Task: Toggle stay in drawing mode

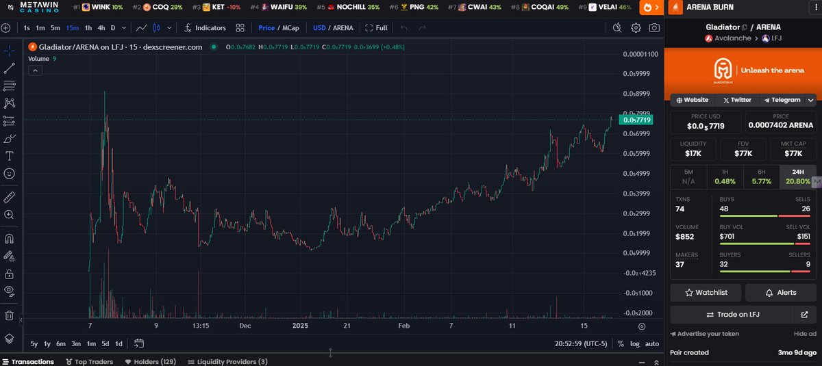Action: pos(10,257)
